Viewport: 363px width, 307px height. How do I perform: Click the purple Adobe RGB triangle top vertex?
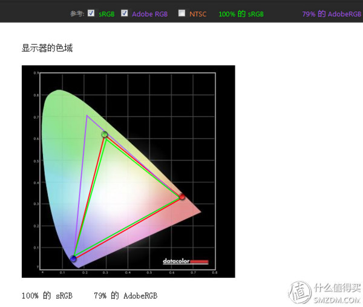pos(87,116)
